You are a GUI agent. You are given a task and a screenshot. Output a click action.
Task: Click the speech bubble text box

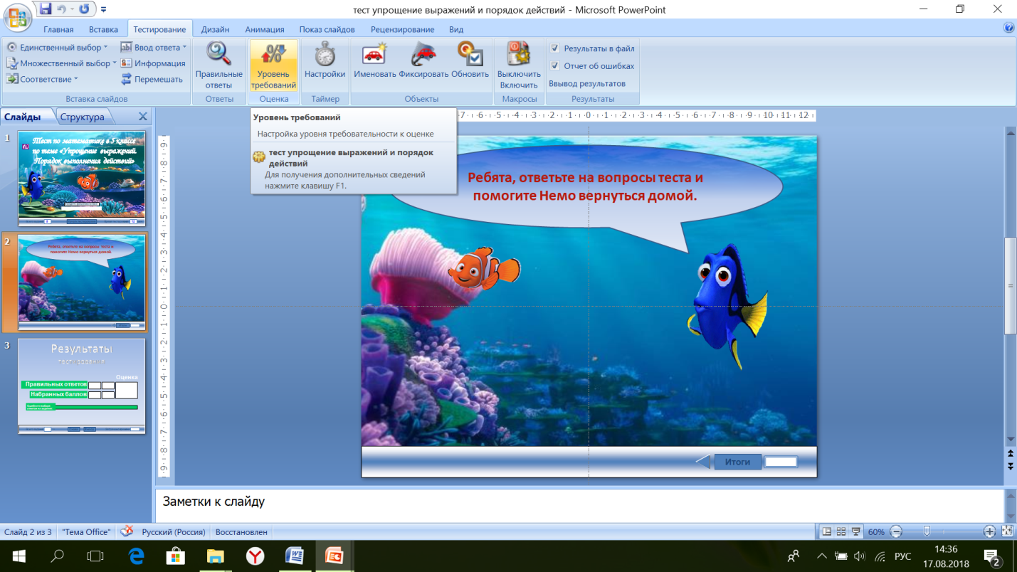585,186
